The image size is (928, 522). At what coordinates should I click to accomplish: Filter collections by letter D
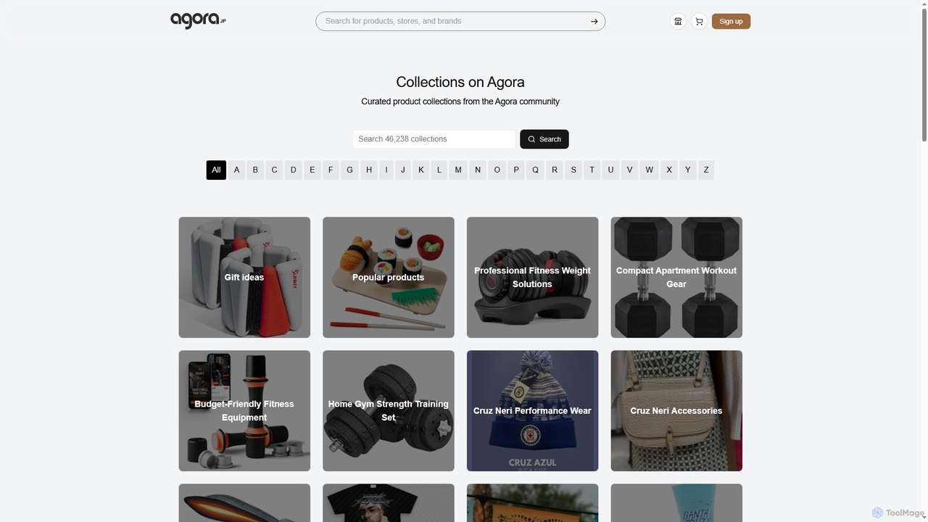[x=293, y=170]
